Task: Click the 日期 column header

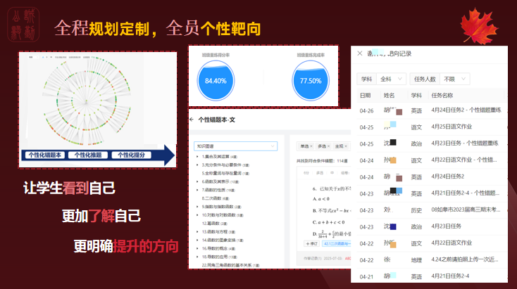Action: (365, 96)
